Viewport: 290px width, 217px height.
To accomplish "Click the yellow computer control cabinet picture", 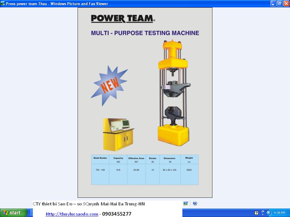I will [118, 134].
